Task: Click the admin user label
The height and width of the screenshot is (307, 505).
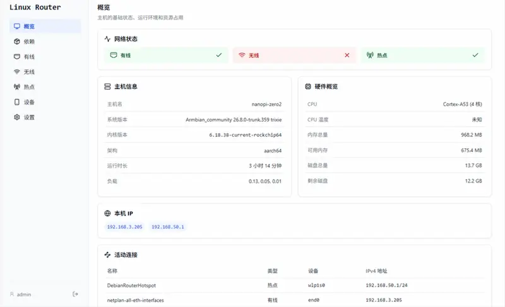Action: pyautogui.click(x=24, y=294)
